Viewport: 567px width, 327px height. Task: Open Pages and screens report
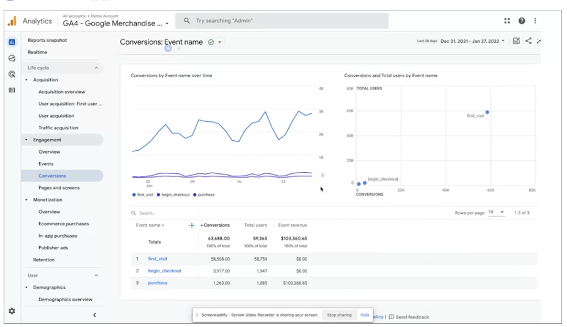59,188
